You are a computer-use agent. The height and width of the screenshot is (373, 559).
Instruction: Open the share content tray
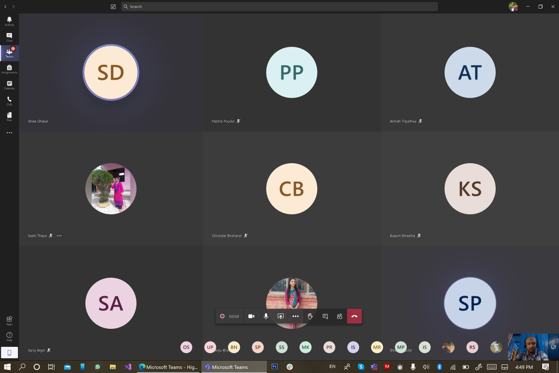280,316
